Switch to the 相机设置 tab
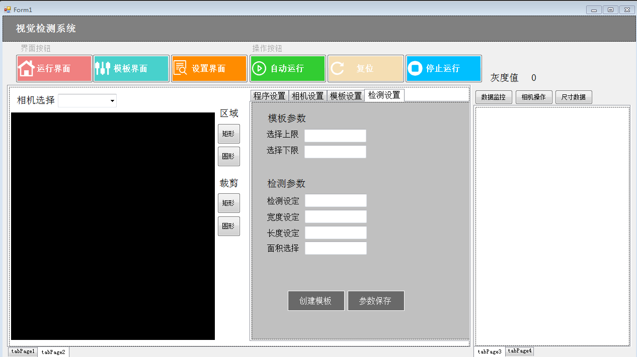 (x=307, y=96)
